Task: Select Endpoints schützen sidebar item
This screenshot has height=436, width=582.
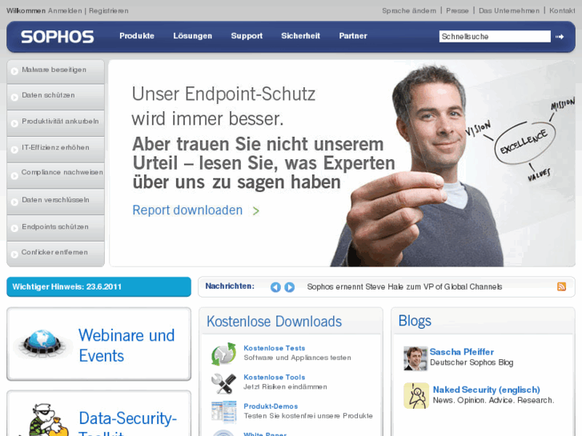Action: (56, 228)
